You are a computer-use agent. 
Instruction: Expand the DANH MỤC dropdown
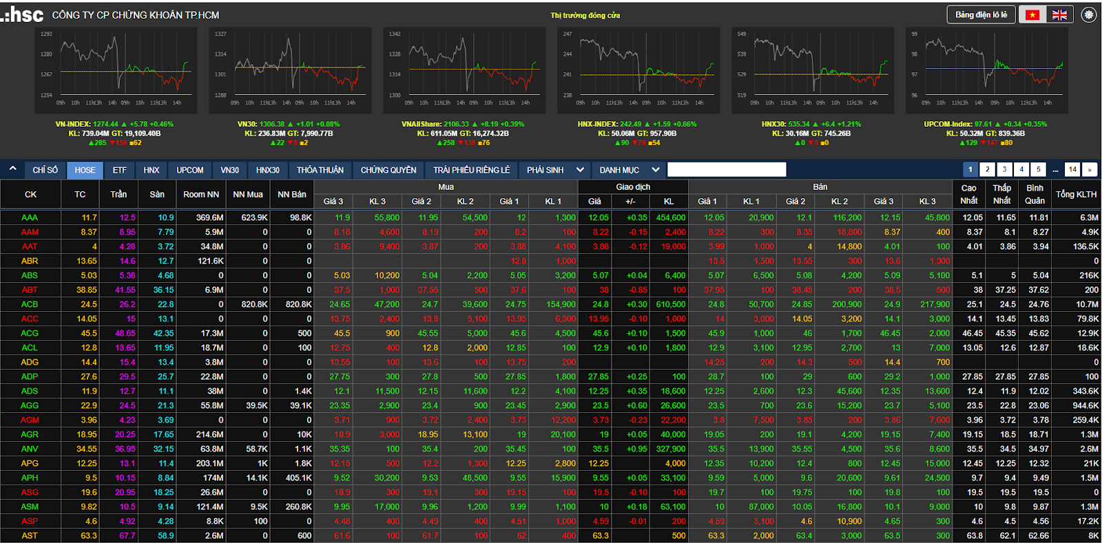[629, 170]
